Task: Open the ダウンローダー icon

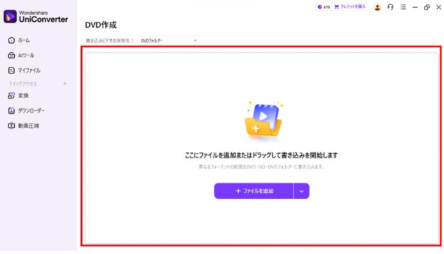Action: click(11, 110)
